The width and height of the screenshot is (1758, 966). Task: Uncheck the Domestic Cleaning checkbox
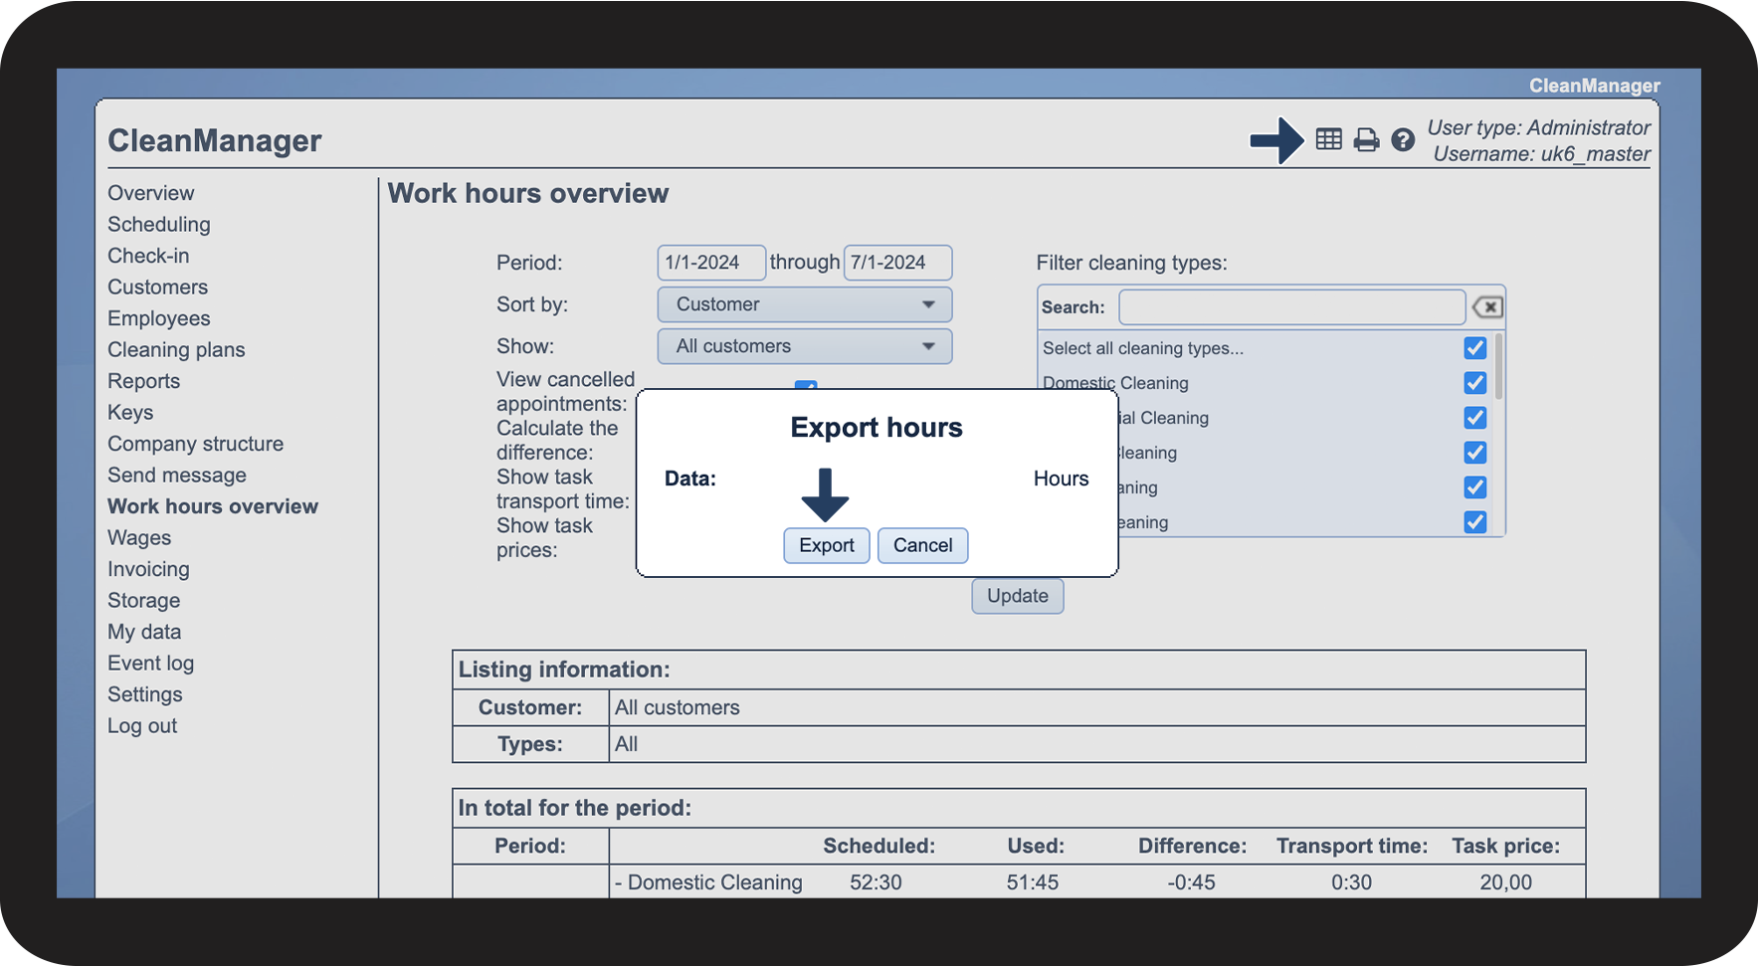[1474, 383]
